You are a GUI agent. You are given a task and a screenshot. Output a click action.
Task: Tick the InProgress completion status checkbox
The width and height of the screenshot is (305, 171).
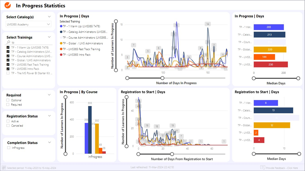click(x=8, y=148)
